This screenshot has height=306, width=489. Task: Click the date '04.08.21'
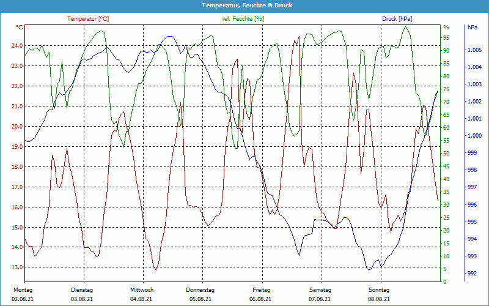(x=141, y=299)
